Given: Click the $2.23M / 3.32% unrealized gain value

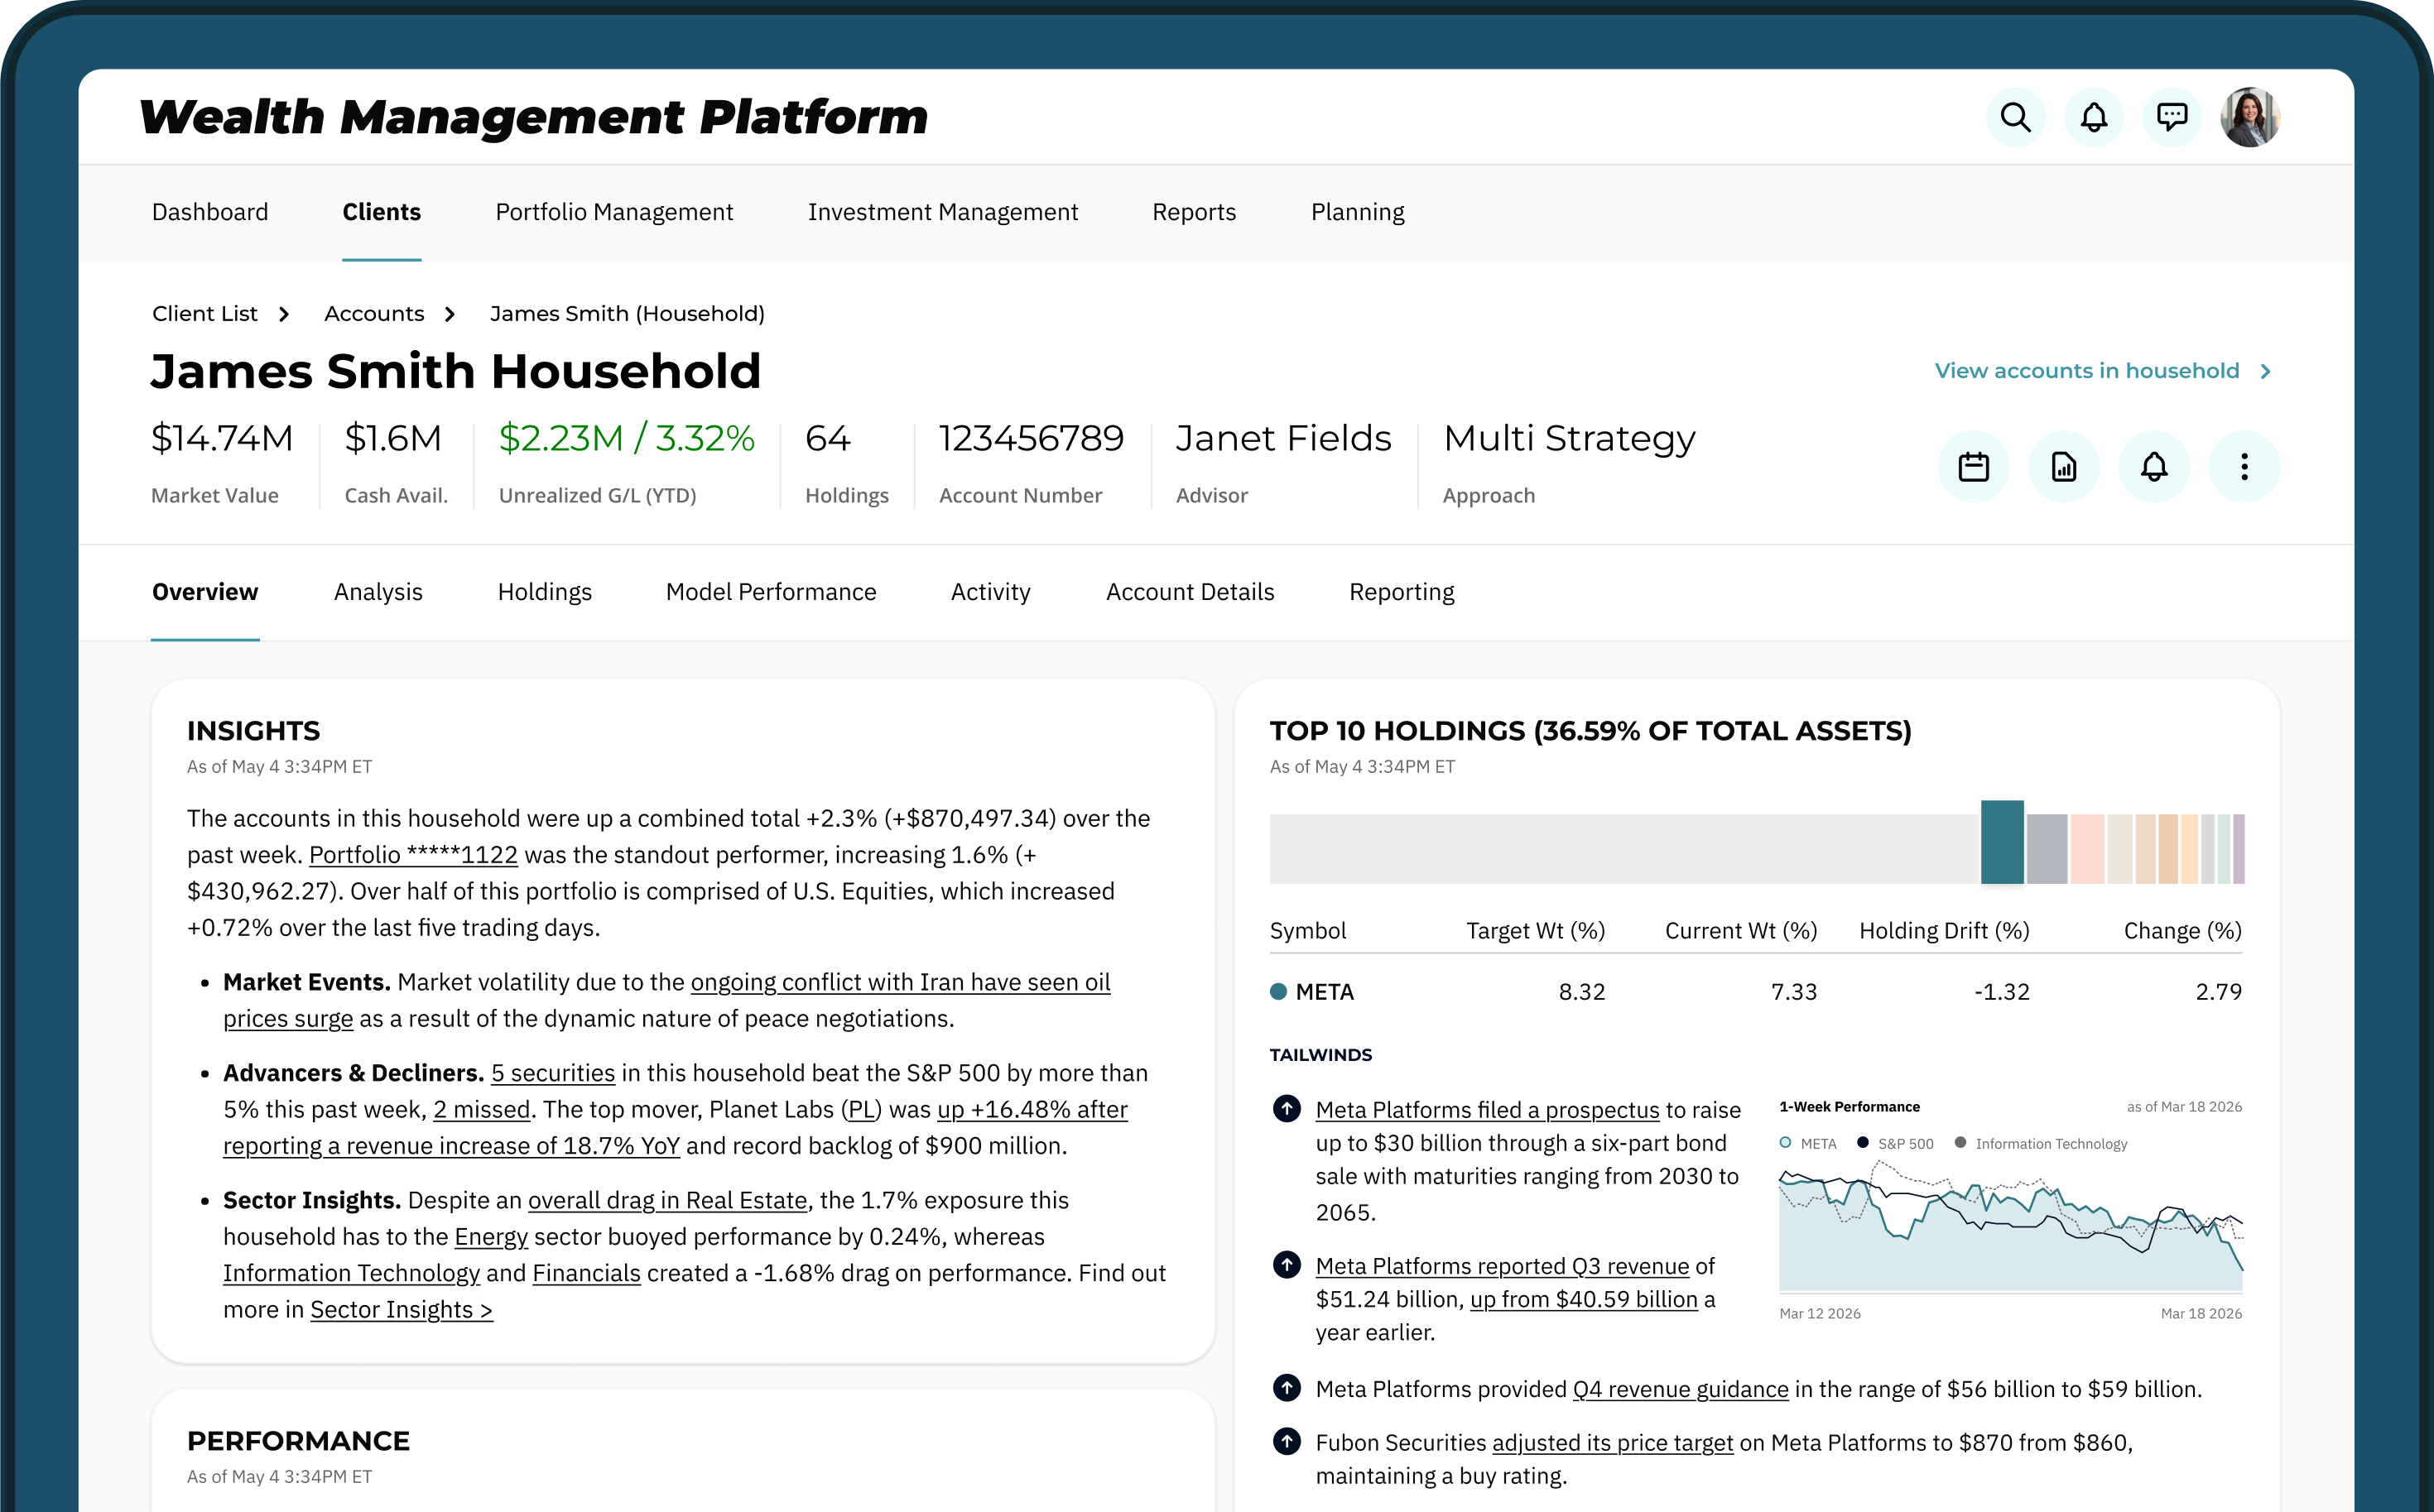Looking at the screenshot, I should pos(626,439).
